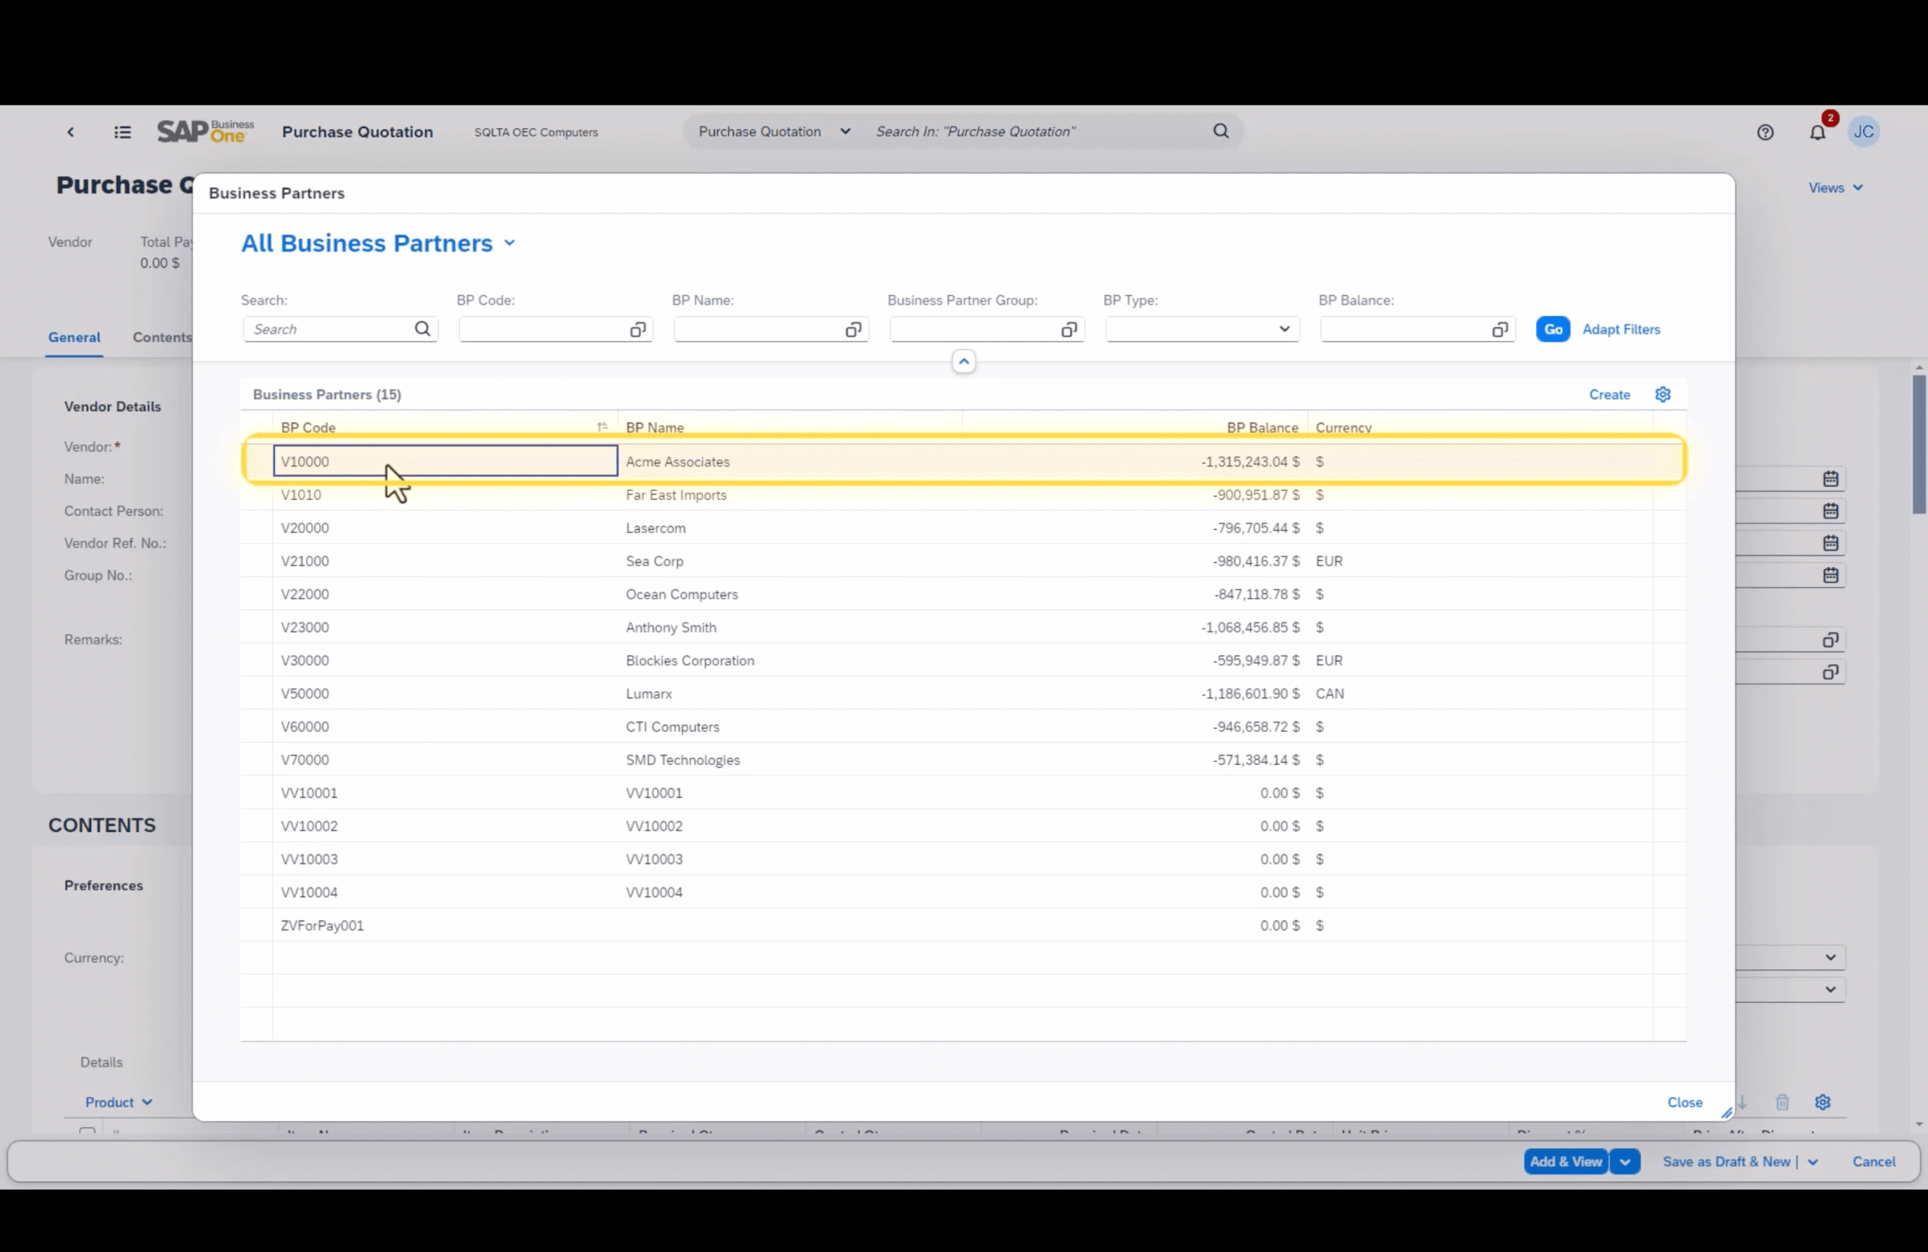Click the BP Code column sort icon

coord(602,427)
